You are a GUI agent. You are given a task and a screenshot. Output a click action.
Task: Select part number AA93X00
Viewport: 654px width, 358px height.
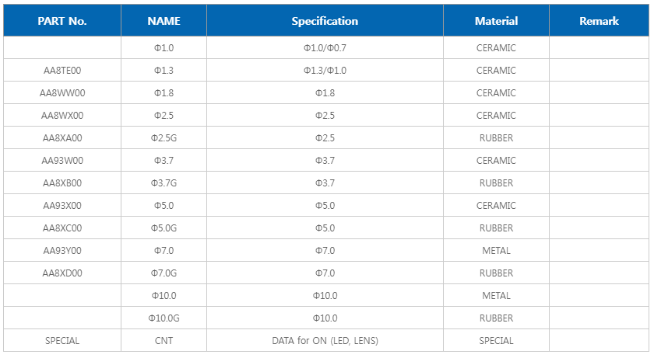point(62,206)
